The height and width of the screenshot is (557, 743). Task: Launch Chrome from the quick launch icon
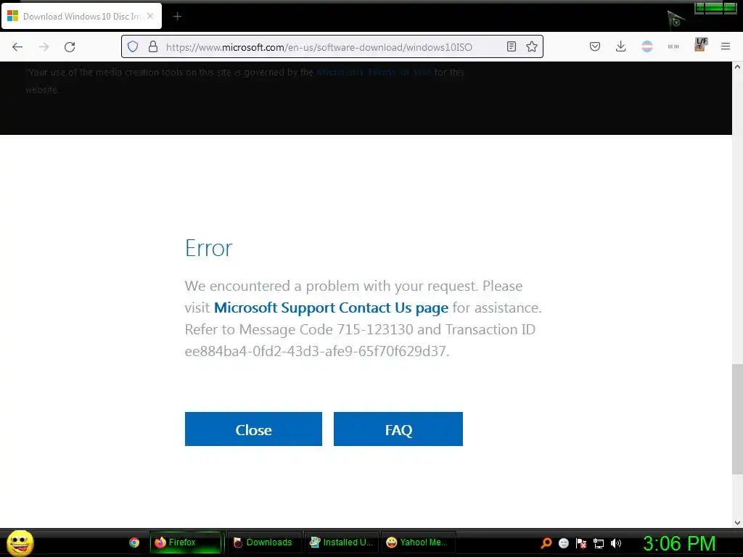click(x=134, y=542)
